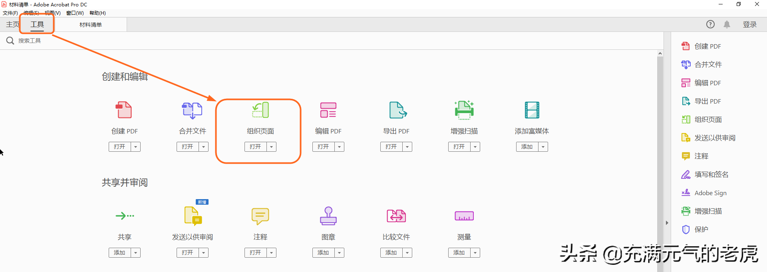Expand dropdown arrow under 导出 PDF tool
Image resolution: width=767 pixels, height=272 pixels.
(x=407, y=147)
